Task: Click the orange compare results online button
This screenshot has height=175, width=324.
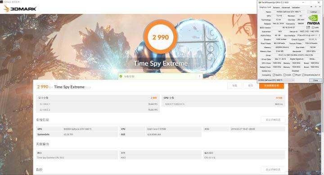Action: tap(271, 86)
